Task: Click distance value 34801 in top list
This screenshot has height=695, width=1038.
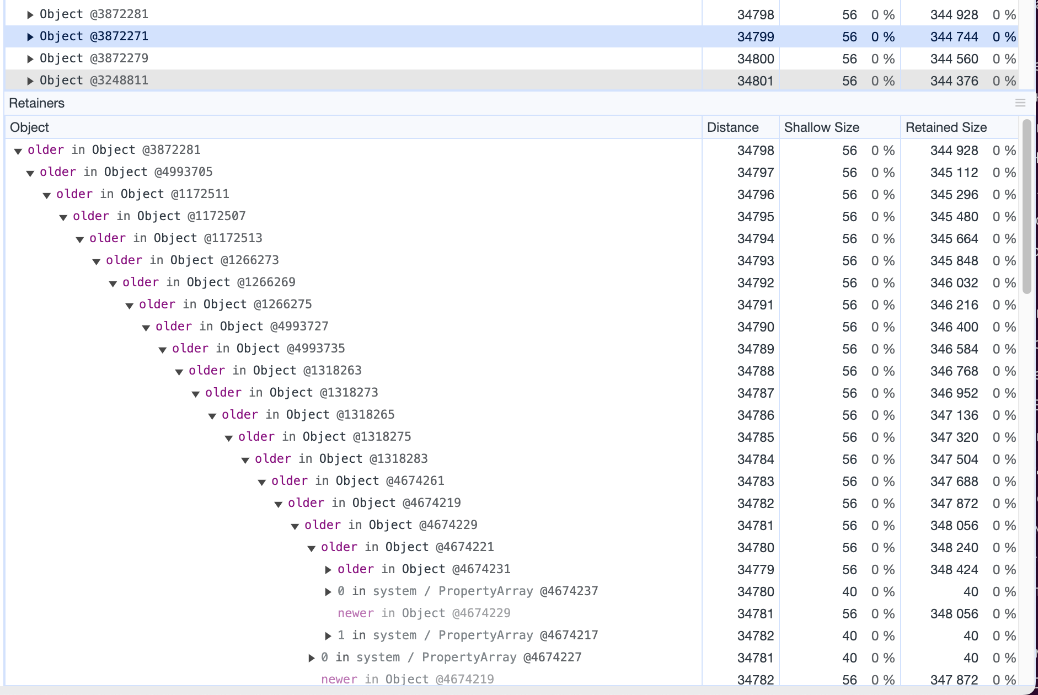Action: tap(756, 81)
